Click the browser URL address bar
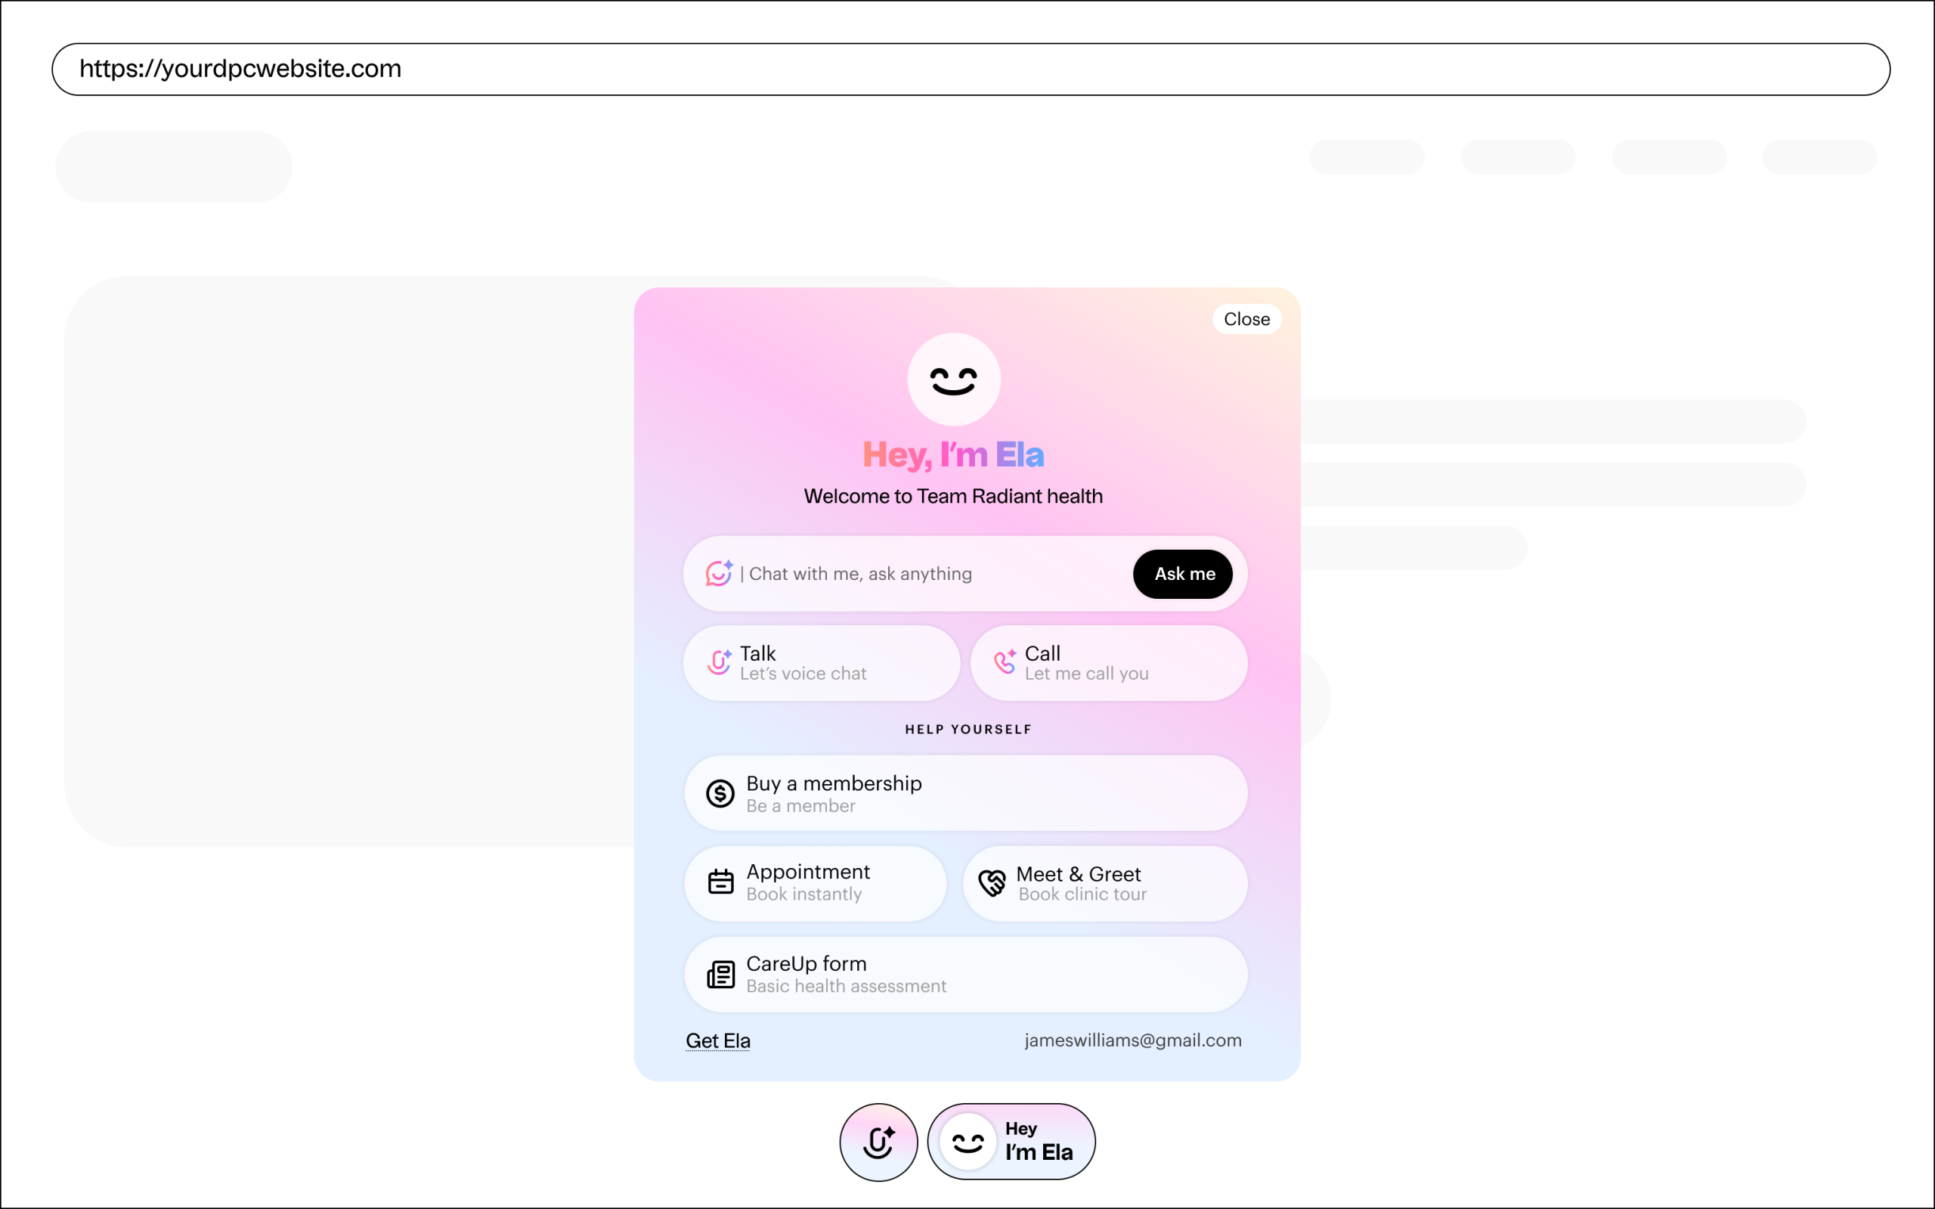 pyautogui.click(x=971, y=70)
